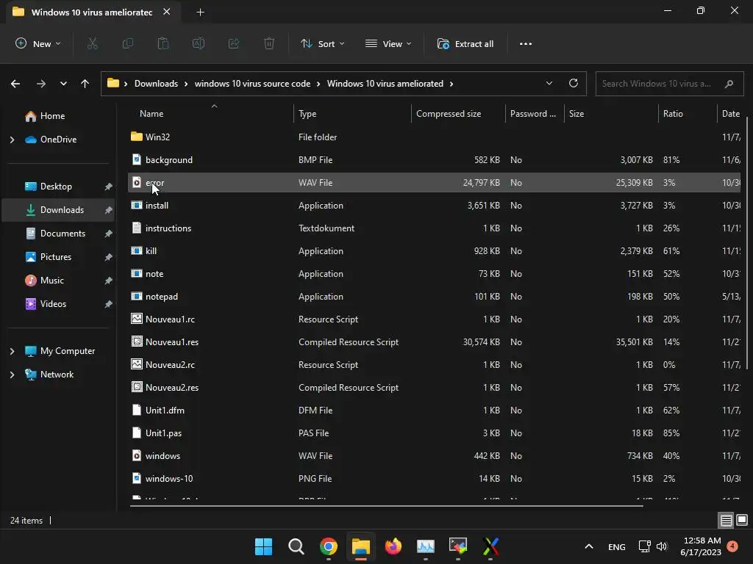
Task: Launch Google Chrome from taskbar
Action: 329,546
